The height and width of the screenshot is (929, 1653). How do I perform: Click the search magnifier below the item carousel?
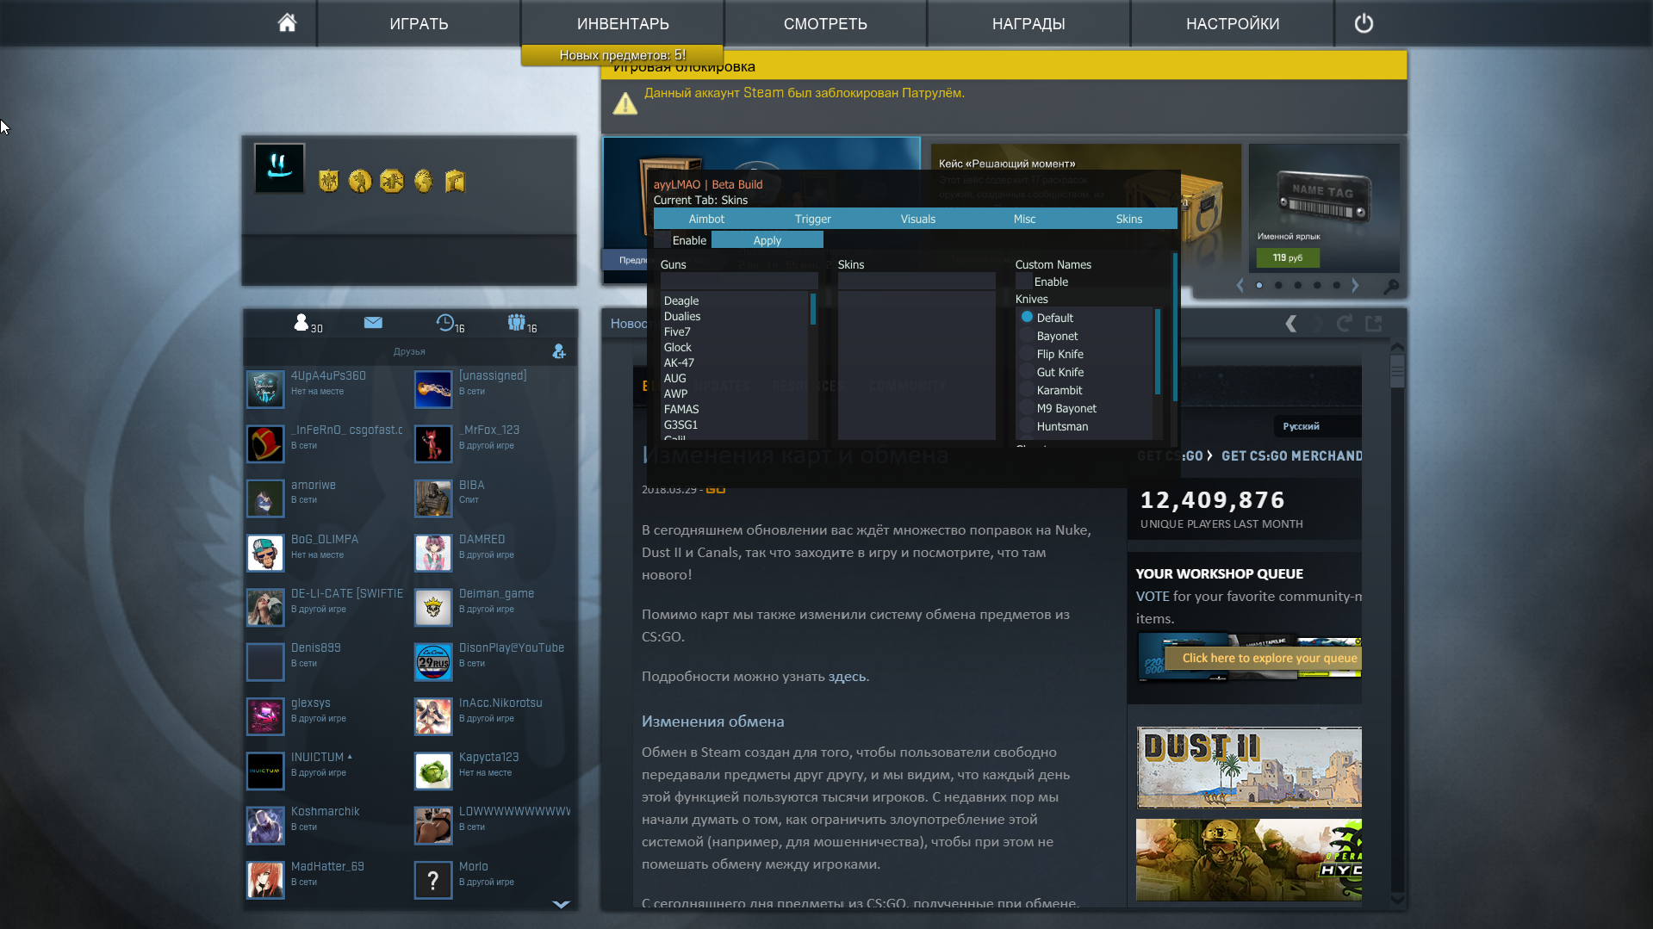point(1393,286)
